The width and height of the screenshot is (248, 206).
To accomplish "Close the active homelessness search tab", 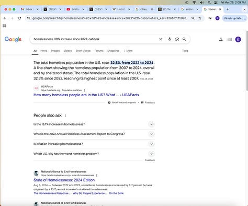I will pyautogui.click(x=220, y=9).
